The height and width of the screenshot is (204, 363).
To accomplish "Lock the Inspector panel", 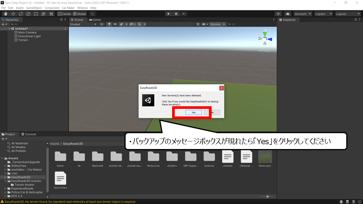I will pos(356,20).
